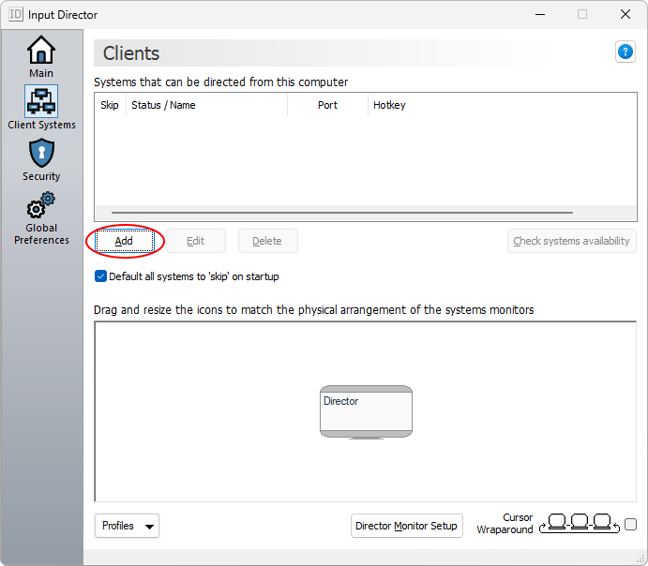Expand the Profiles dropdown
The height and width of the screenshot is (566, 648).
[x=127, y=526]
